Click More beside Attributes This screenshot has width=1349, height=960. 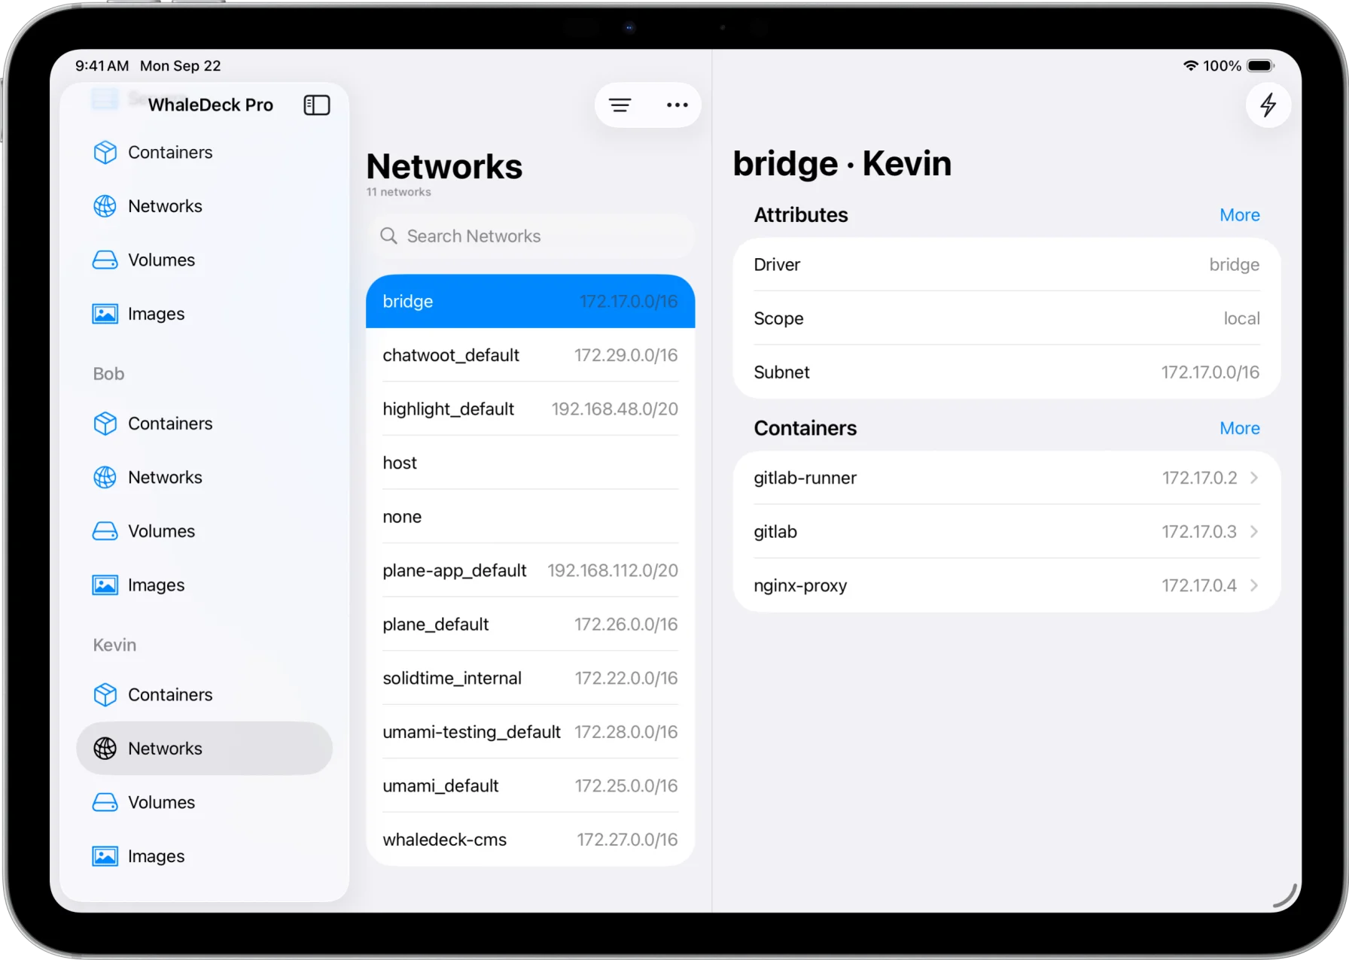pyautogui.click(x=1239, y=214)
